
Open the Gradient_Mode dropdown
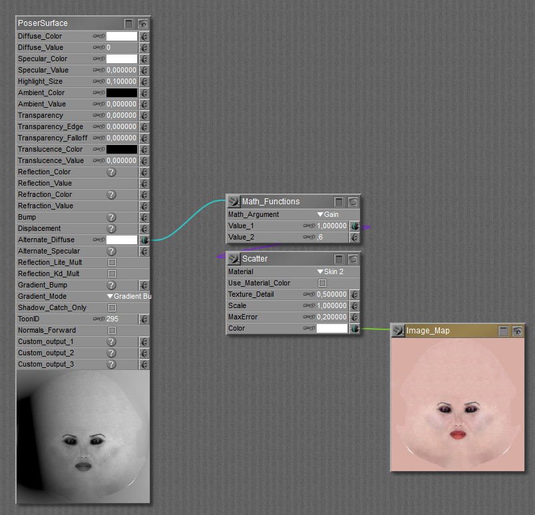[x=129, y=297]
